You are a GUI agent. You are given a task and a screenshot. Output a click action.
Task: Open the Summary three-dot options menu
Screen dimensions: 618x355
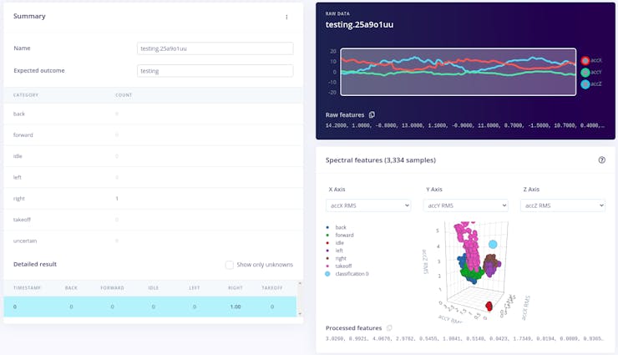point(286,17)
